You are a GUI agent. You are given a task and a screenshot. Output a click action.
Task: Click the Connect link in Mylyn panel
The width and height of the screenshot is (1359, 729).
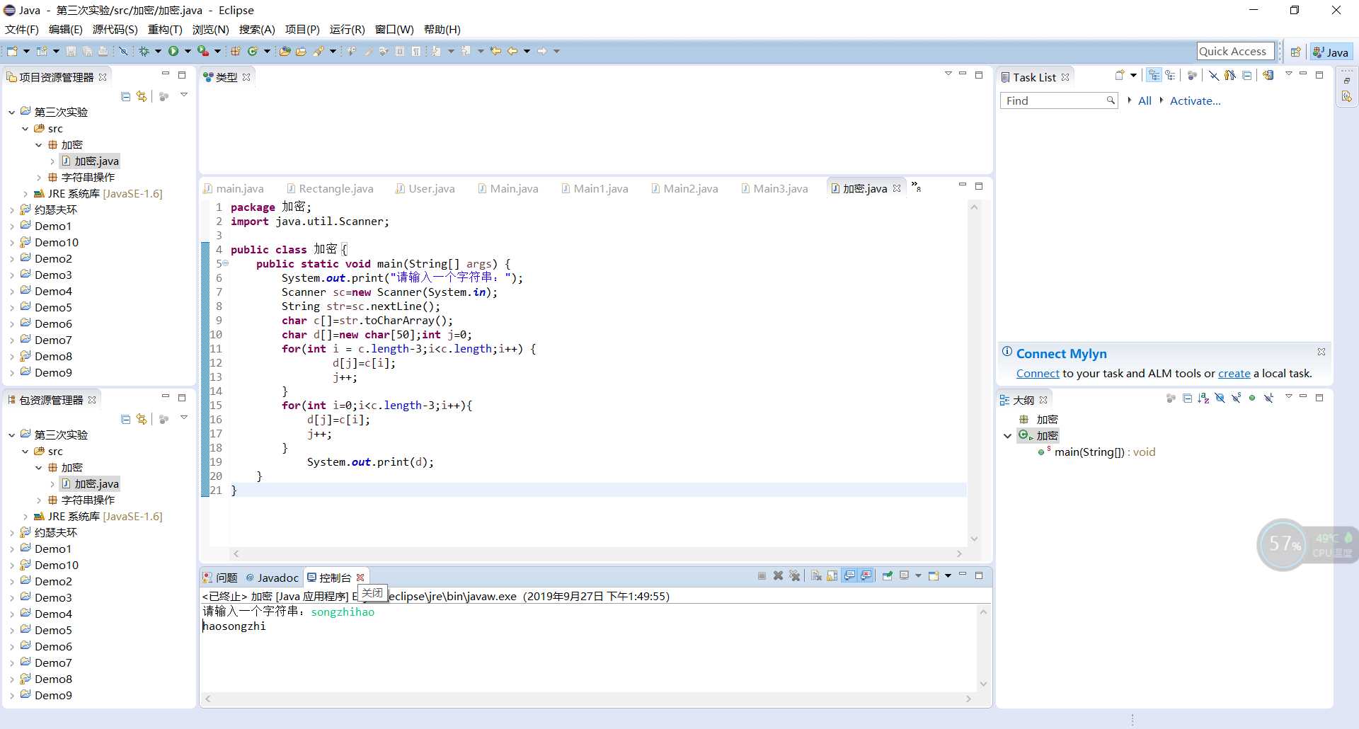pos(1038,373)
